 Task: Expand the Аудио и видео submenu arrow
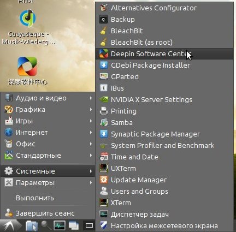tap(91, 98)
